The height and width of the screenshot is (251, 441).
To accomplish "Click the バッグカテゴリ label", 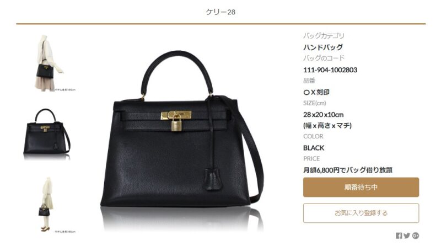I will pyautogui.click(x=324, y=36).
